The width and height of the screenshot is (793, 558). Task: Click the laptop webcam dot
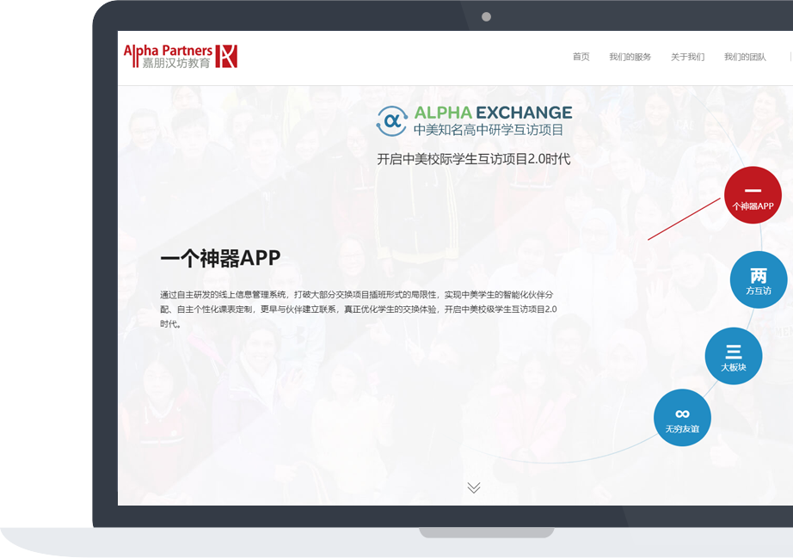(x=486, y=17)
